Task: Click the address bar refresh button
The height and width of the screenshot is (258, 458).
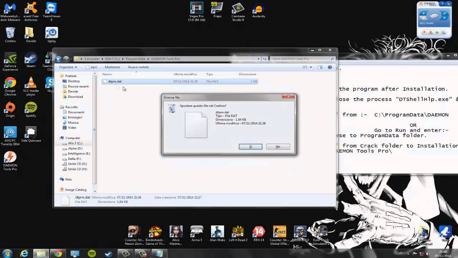Action: (265, 59)
